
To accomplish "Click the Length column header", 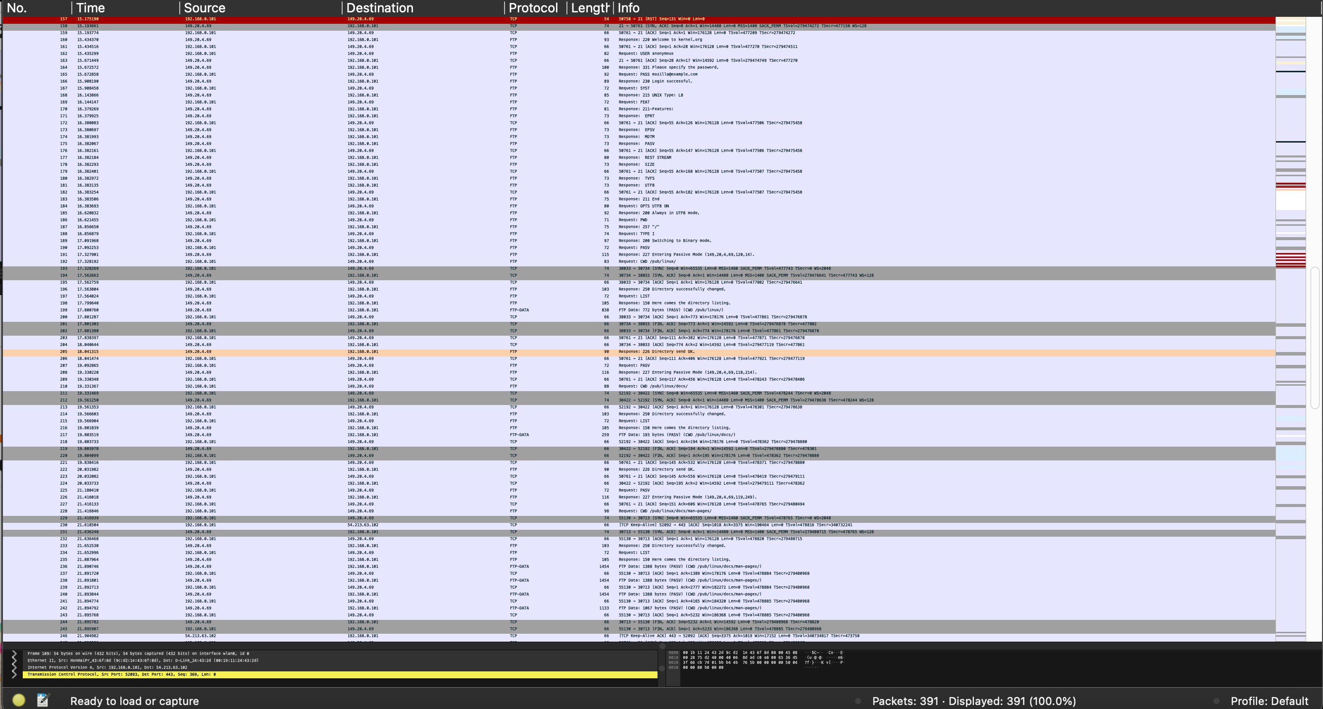I will point(589,8).
